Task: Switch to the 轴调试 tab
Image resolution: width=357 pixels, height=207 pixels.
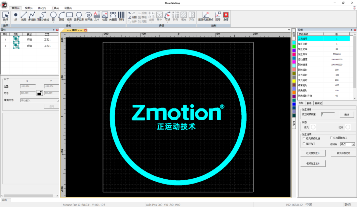Action: [x=318, y=103]
